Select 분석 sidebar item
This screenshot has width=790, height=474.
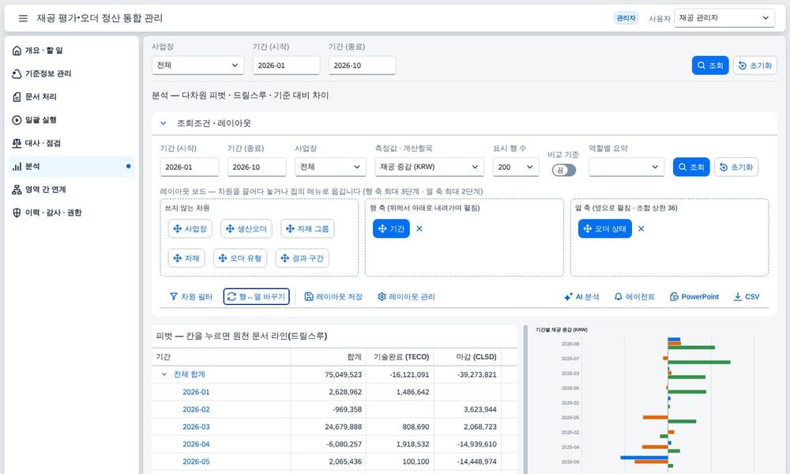(72, 166)
